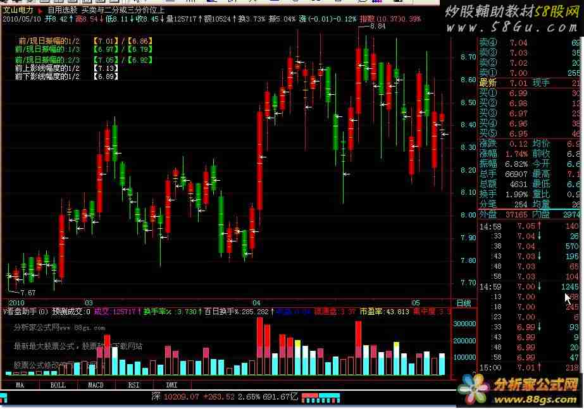Viewport: 584px width, 409px height.
Task: Select the stock name 文山电力
Action: pos(18,10)
